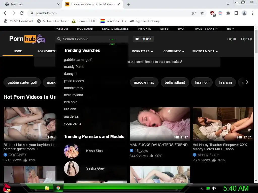Click the site search input field

pos(92,39)
